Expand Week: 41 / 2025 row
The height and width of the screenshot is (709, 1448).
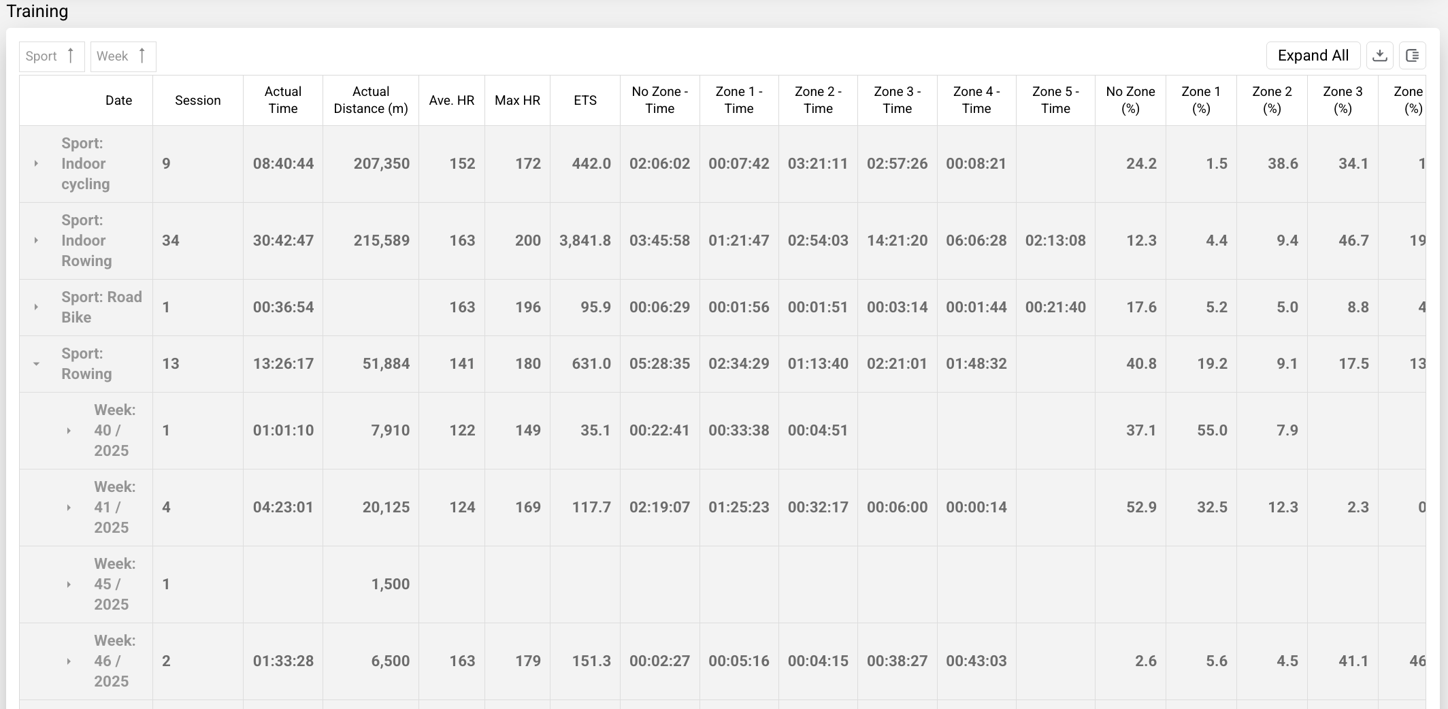69,507
